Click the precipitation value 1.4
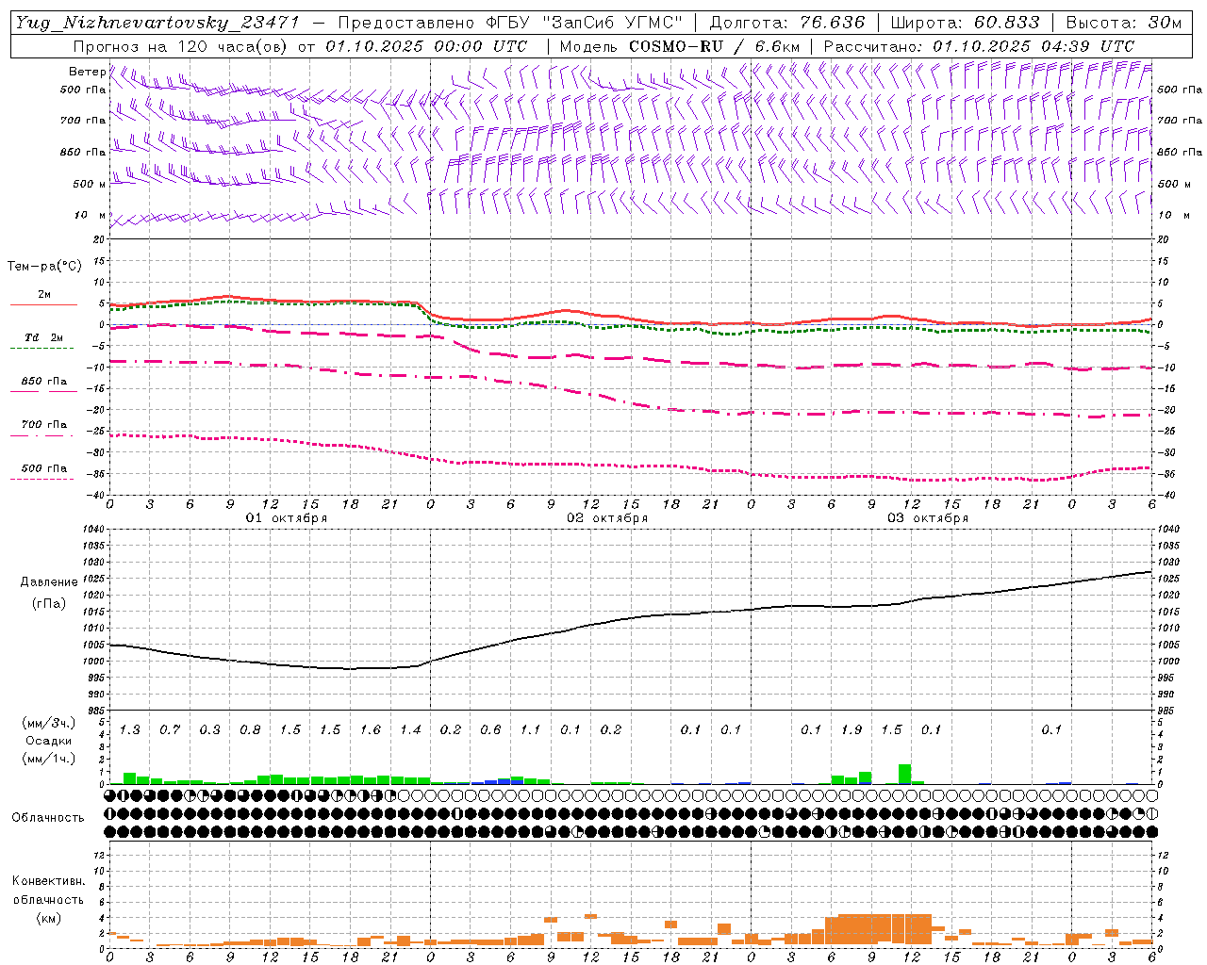 (x=410, y=729)
